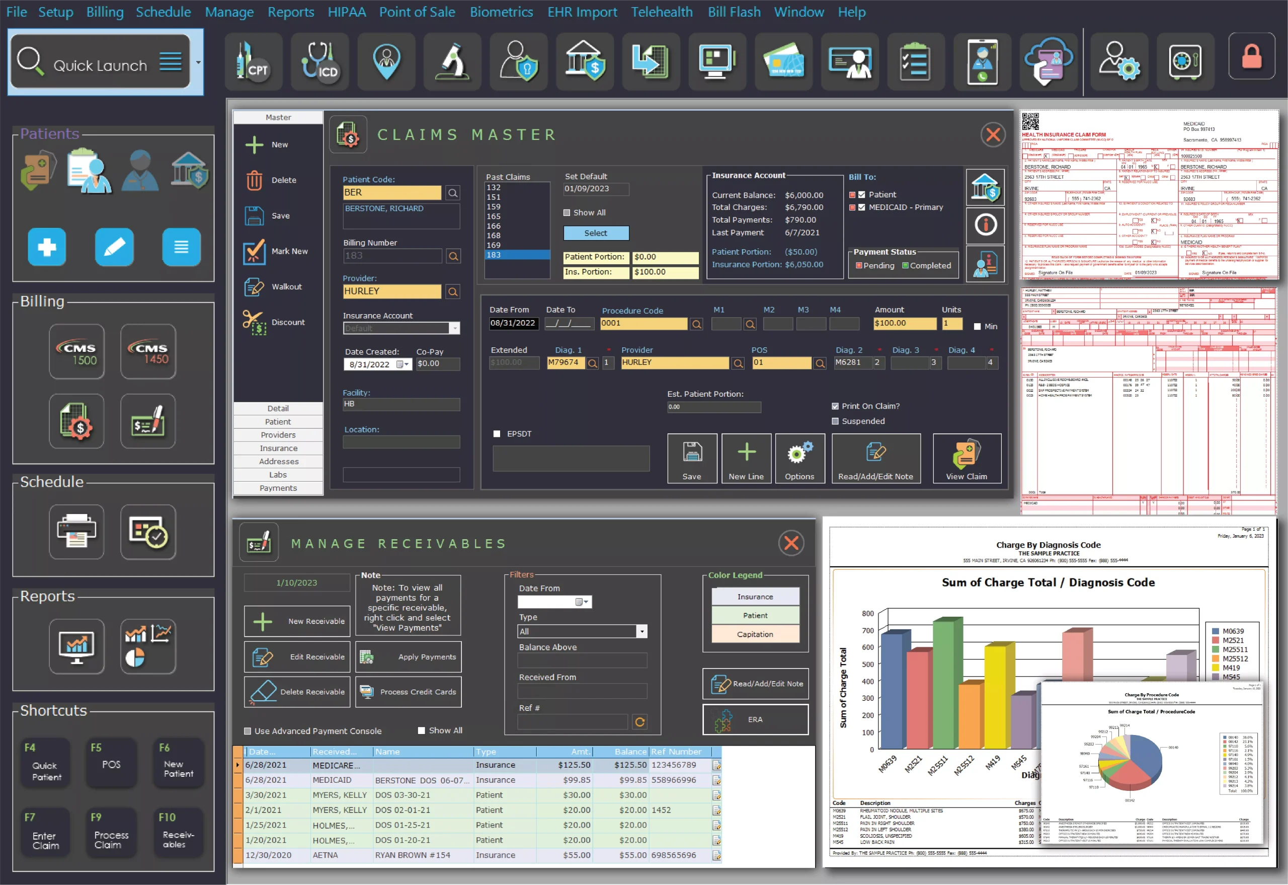Click the microscope lab toolbar icon
This screenshot has height=885, width=1288.
[x=452, y=61]
